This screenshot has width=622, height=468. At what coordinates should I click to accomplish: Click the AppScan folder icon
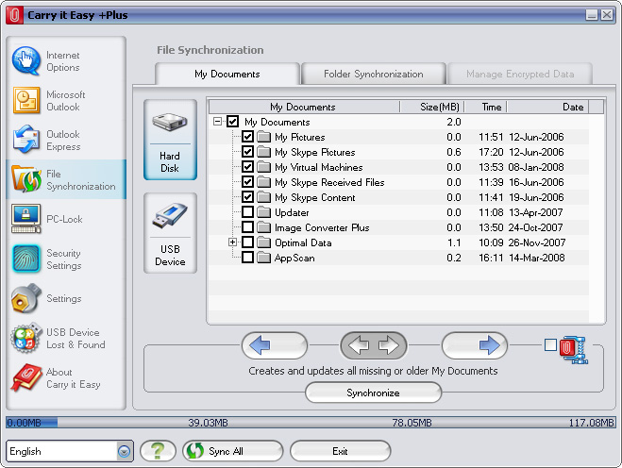pyautogui.click(x=263, y=258)
